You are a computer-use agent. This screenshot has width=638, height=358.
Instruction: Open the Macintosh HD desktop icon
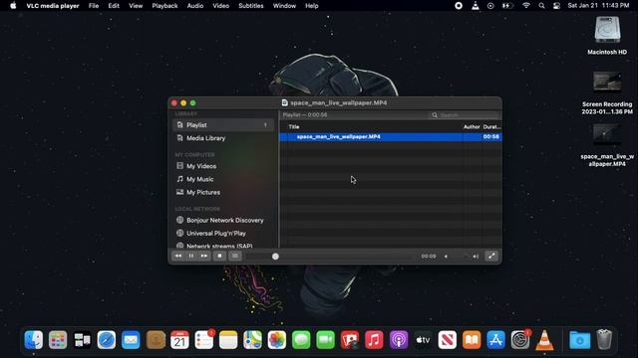(x=607, y=35)
